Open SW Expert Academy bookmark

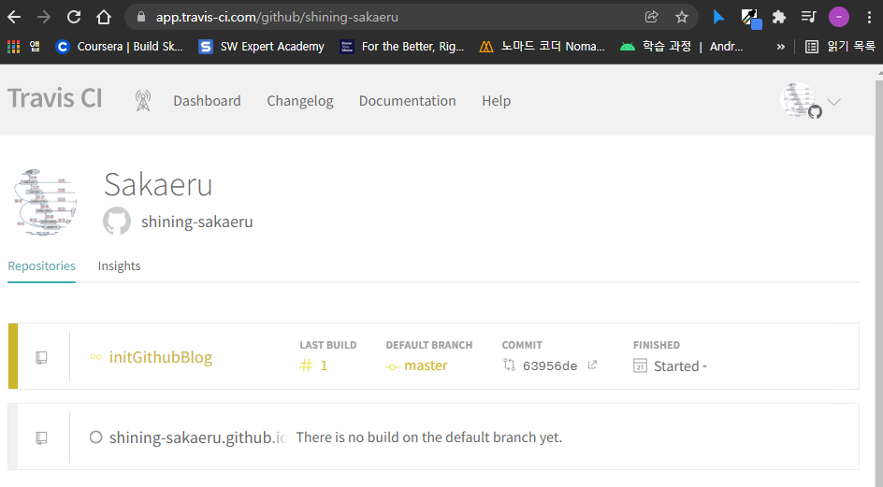(x=262, y=47)
